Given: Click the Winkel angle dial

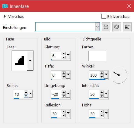Looking at the screenshot, I should click(119, 75).
